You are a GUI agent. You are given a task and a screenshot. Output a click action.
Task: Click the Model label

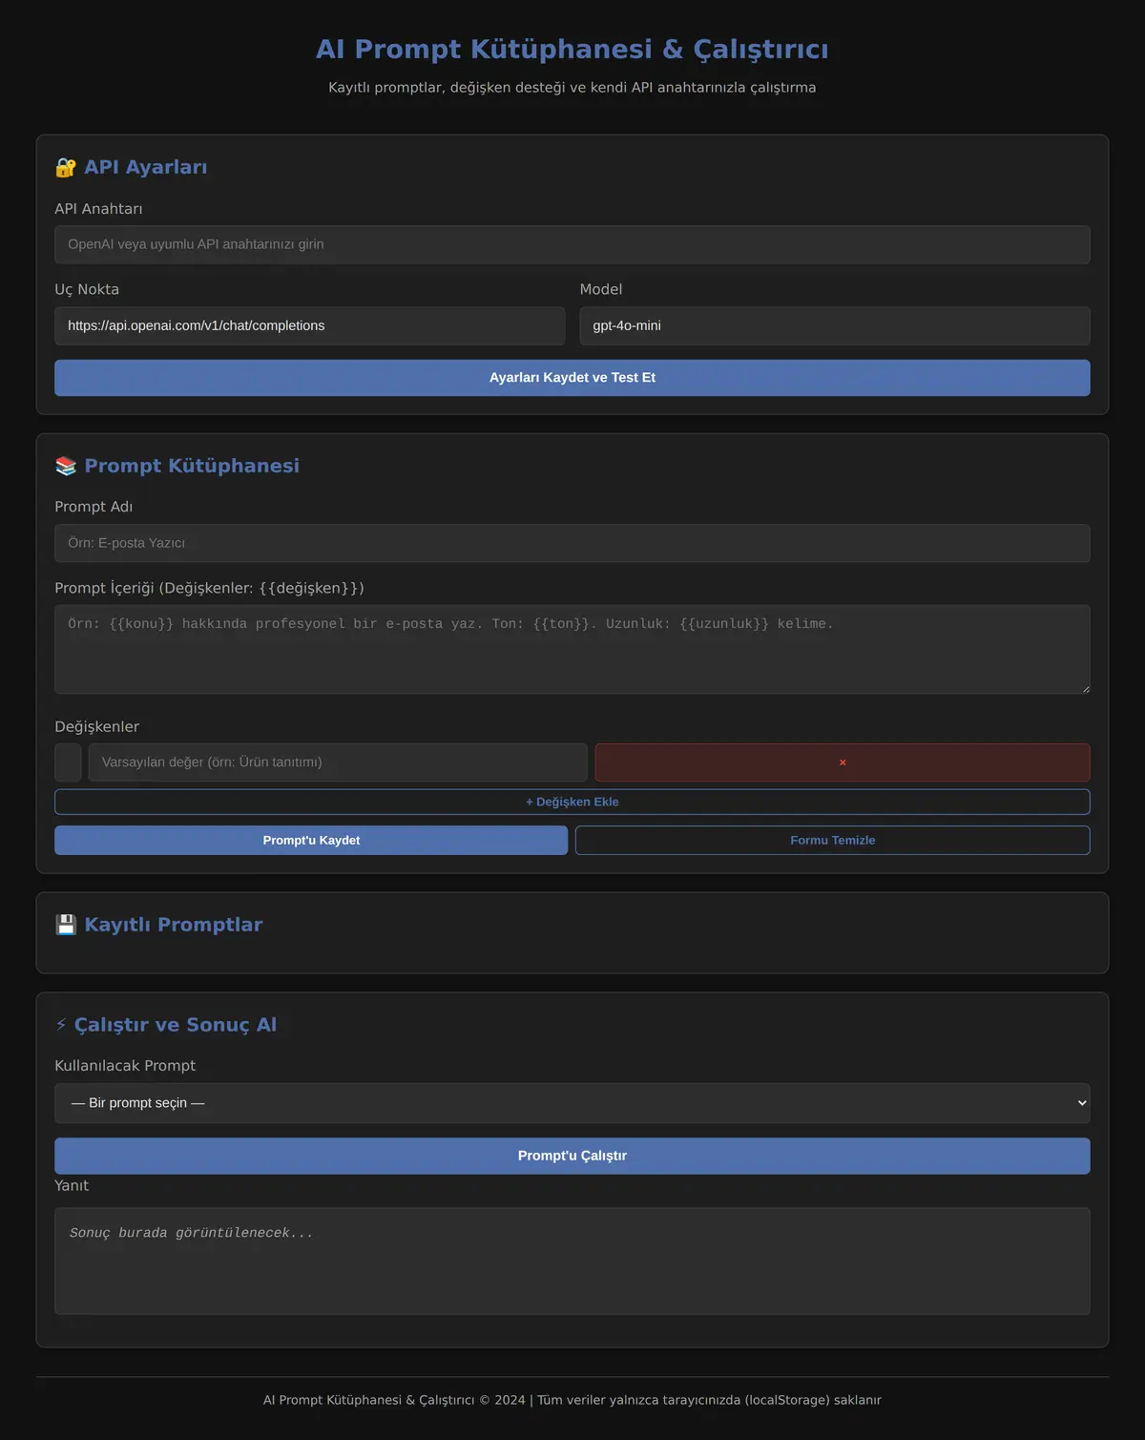601,289
